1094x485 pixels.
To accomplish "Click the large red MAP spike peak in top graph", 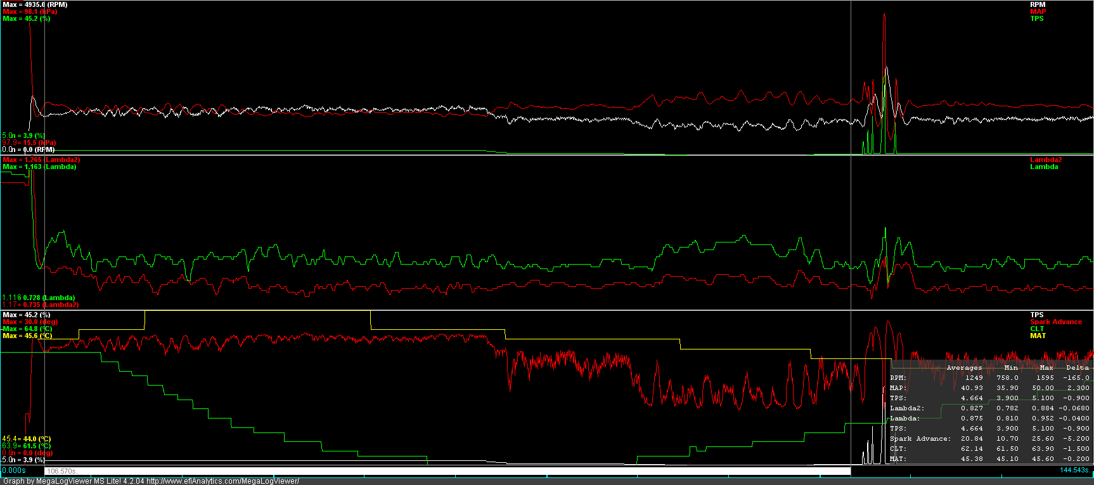I will point(884,15).
